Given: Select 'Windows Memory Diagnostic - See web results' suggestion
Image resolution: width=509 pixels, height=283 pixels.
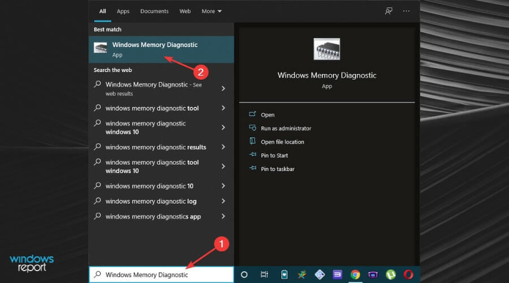Looking at the screenshot, I should [161, 88].
